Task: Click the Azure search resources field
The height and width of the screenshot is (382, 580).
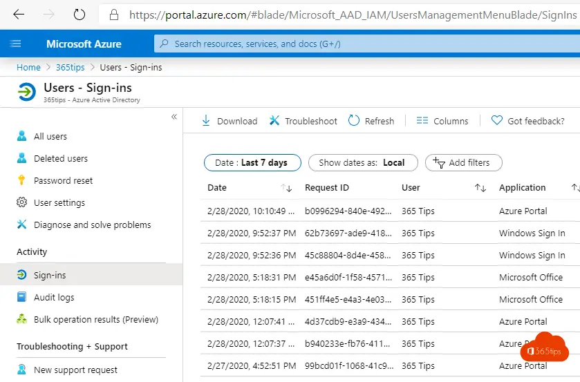Action: 367,44
